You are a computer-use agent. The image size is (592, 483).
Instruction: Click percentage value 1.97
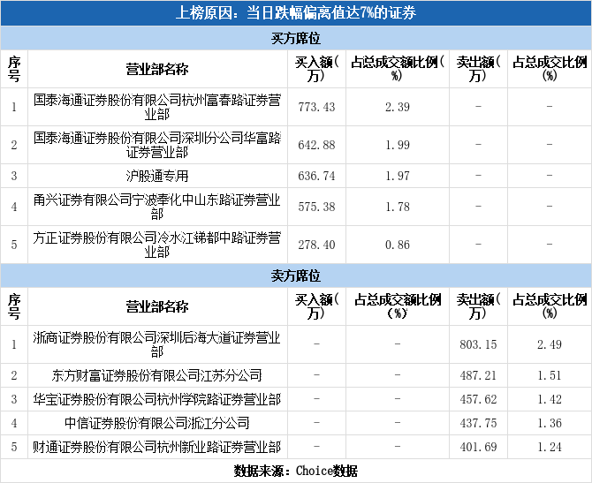(x=398, y=176)
